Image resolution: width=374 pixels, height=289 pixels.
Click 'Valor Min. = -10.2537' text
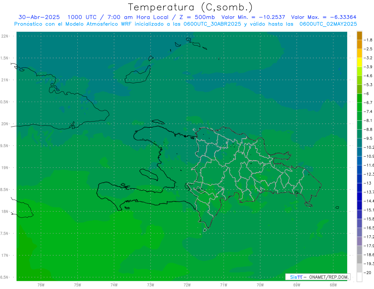pyautogui.click(x=253, y=17)
